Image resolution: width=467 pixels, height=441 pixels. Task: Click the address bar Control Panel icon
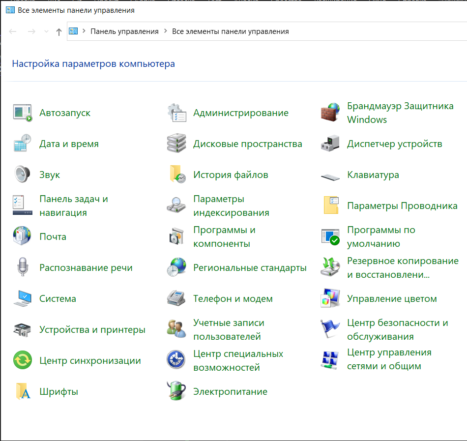click(73, 31)
